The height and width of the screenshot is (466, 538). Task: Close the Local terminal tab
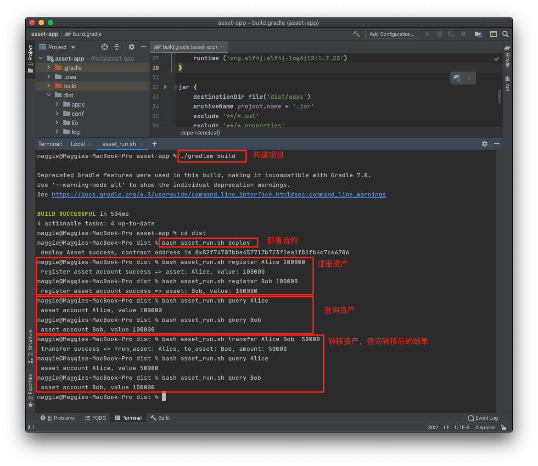coord(90,144)
